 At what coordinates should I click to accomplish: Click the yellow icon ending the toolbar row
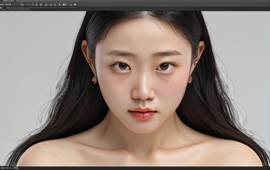(75, 5)
